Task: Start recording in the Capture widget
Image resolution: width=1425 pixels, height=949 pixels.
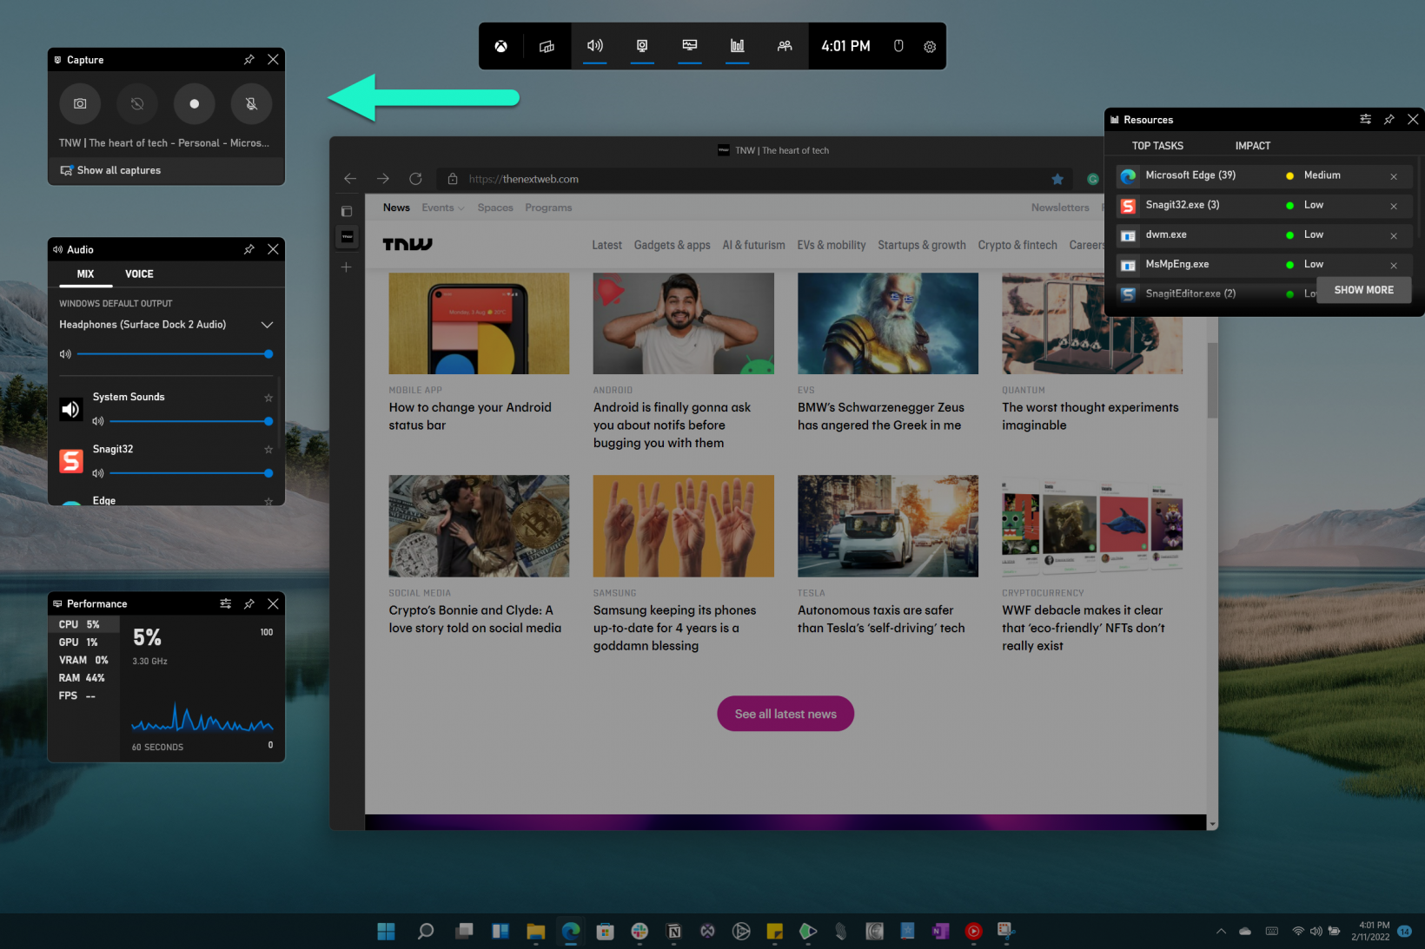Action: pyautogui.click(x=195, y=103)
